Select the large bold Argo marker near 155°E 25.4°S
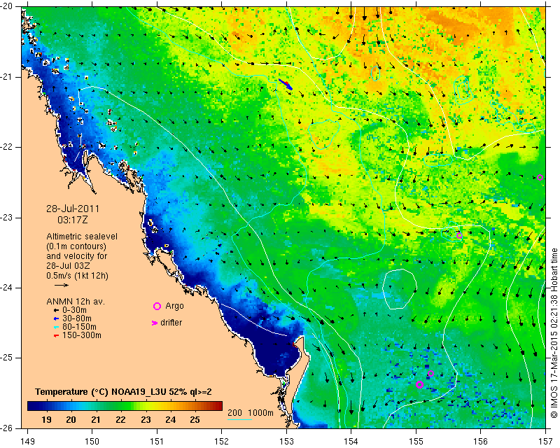Viewport: 560px width, 448px height. (419, 384)
